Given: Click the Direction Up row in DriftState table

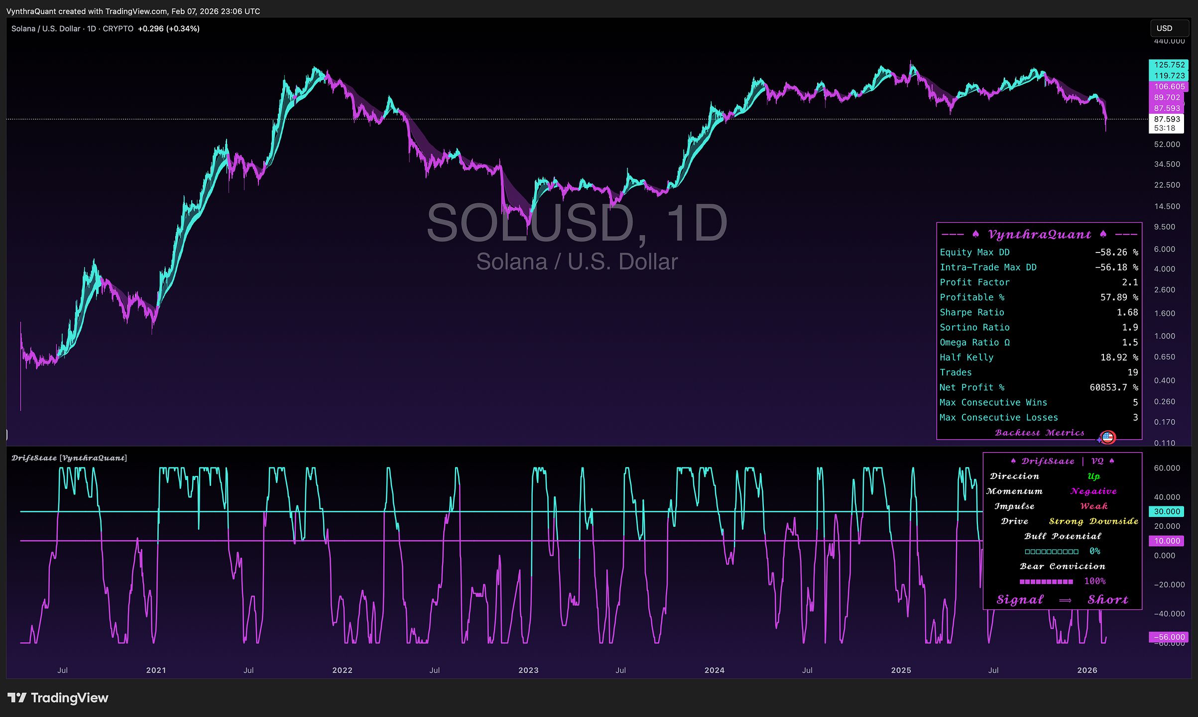Looking at the screenshot, I should click(1063, 476).
